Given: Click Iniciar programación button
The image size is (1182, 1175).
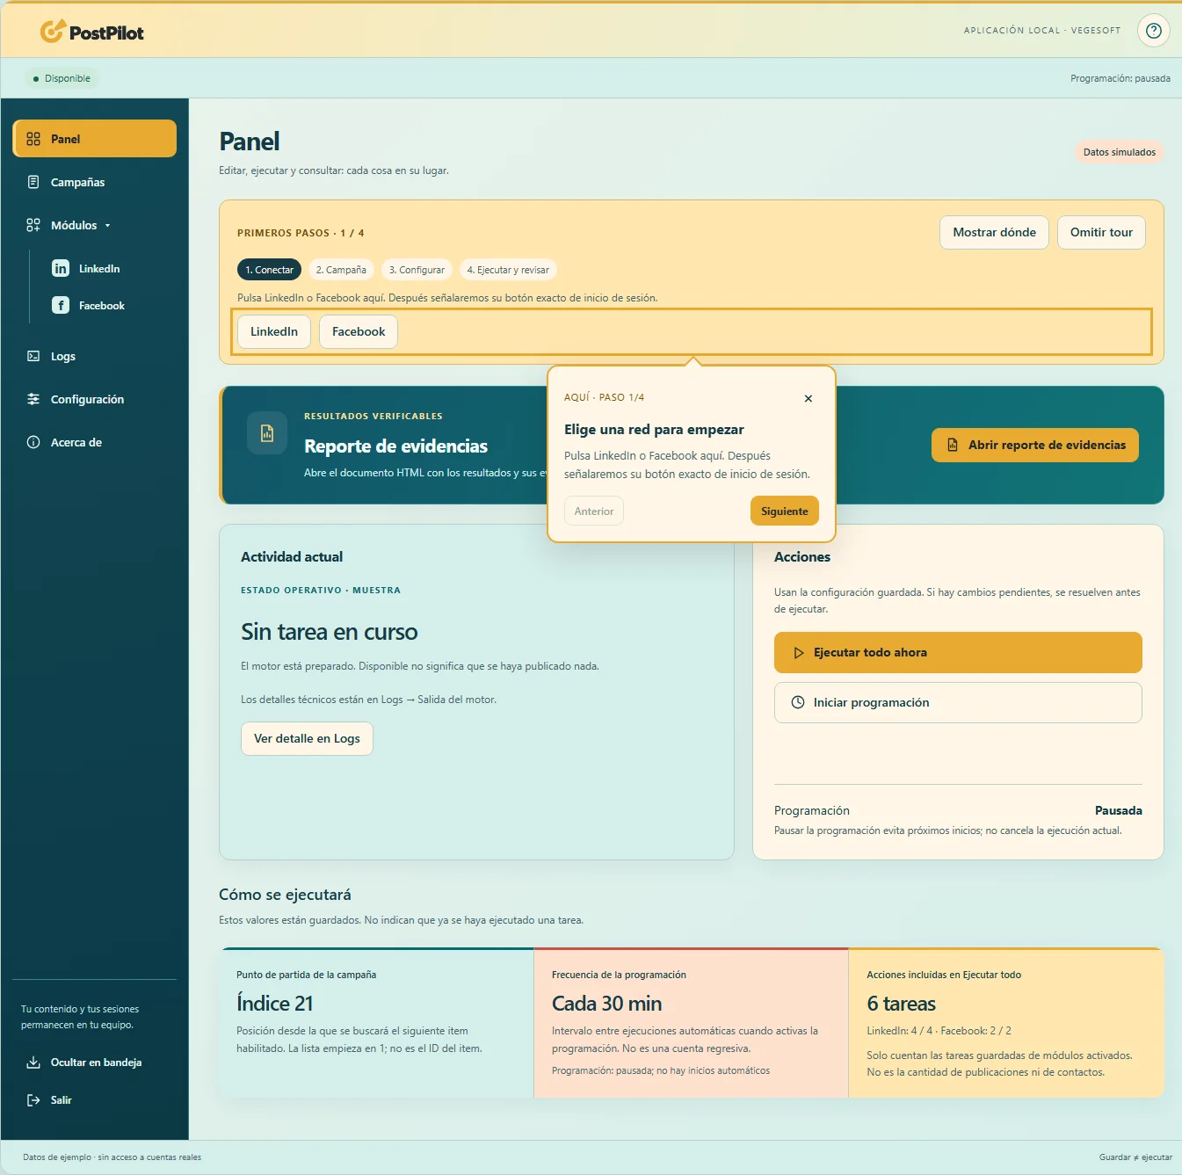Looking at the screenshot, I should click(x=958, y=702).
